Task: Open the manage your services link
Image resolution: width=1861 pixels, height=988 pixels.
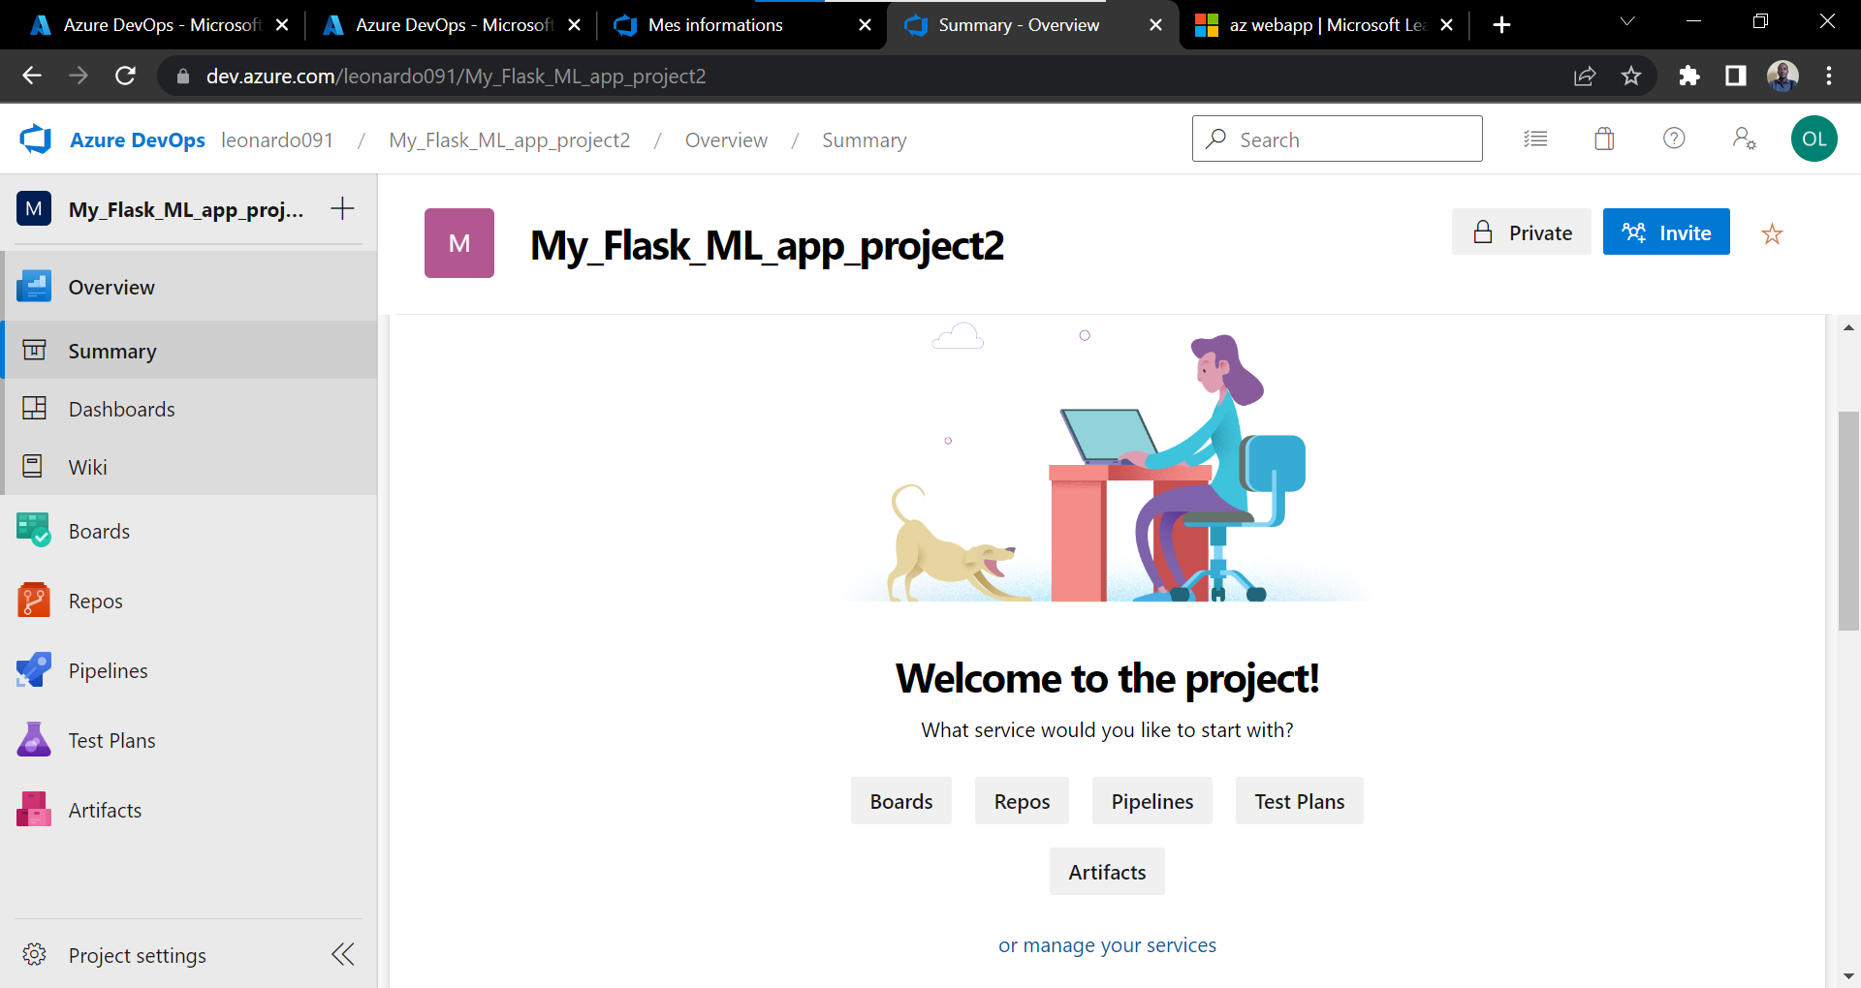Action: tap(1107, 944)
